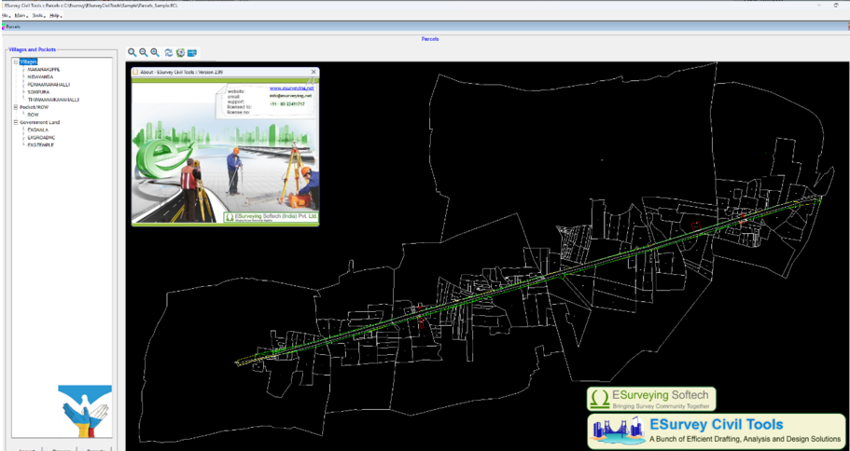The height and width of the screenshot is (451, 850).
Task: Click the first zoom magnifier icon
Action: pos(132,53)
